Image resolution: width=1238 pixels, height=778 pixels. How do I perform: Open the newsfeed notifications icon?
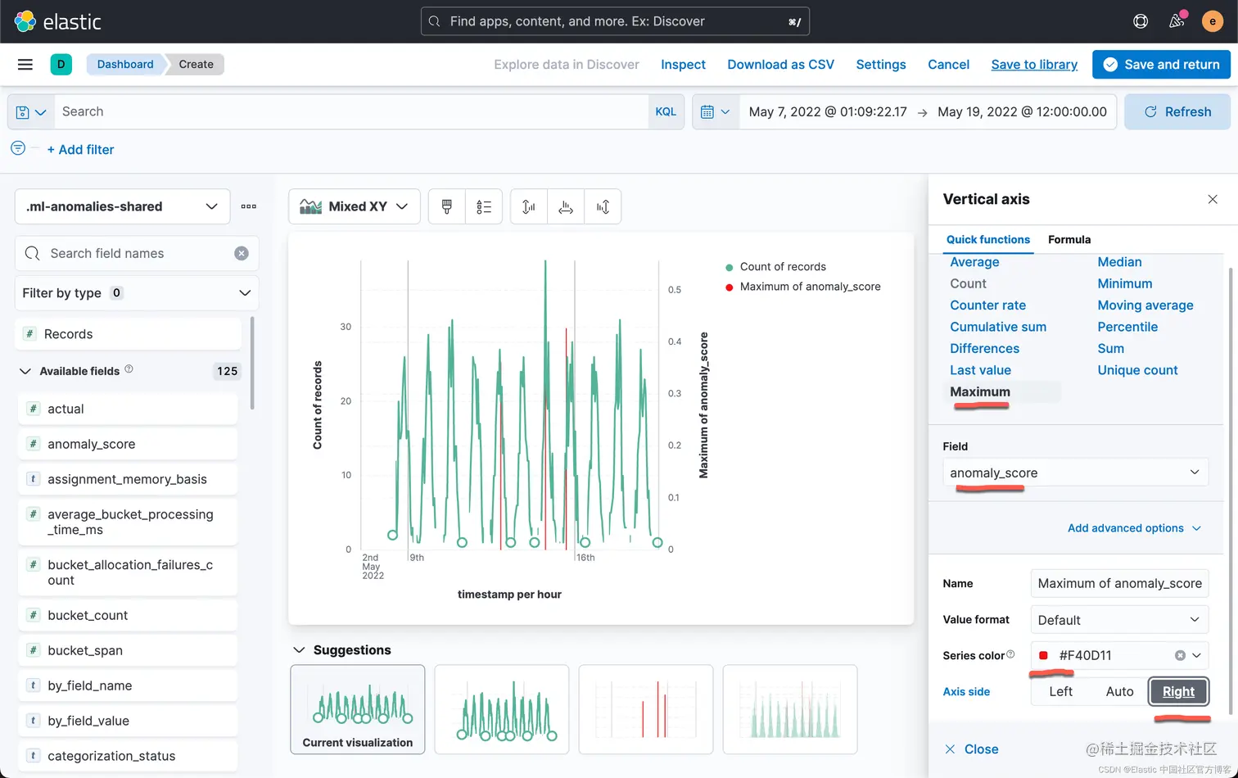click(x=1177, y=21)
